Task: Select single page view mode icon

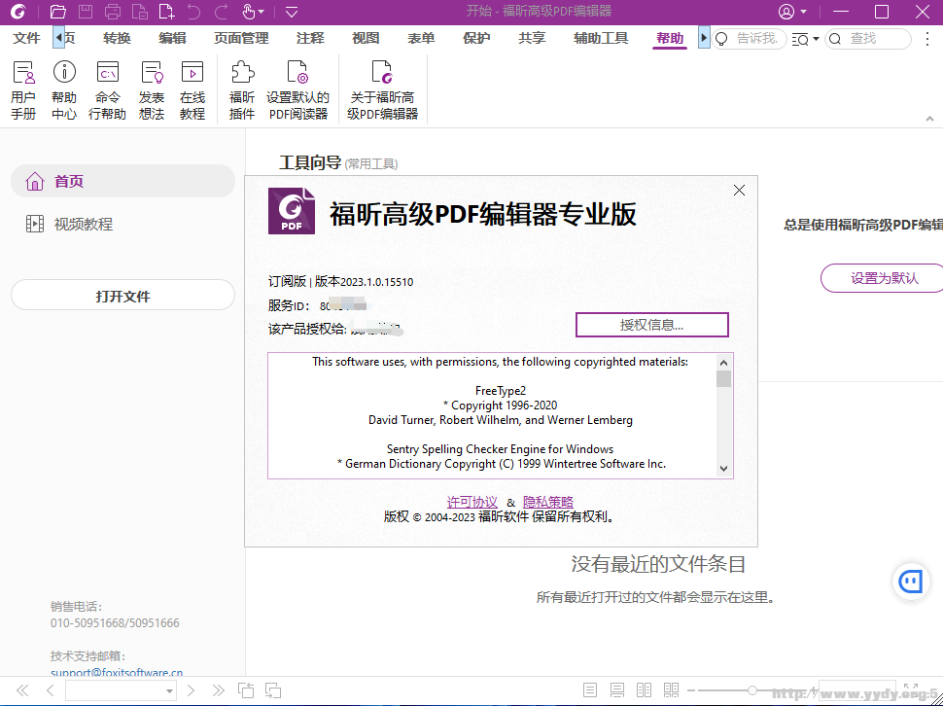Action: coord(590,690)
